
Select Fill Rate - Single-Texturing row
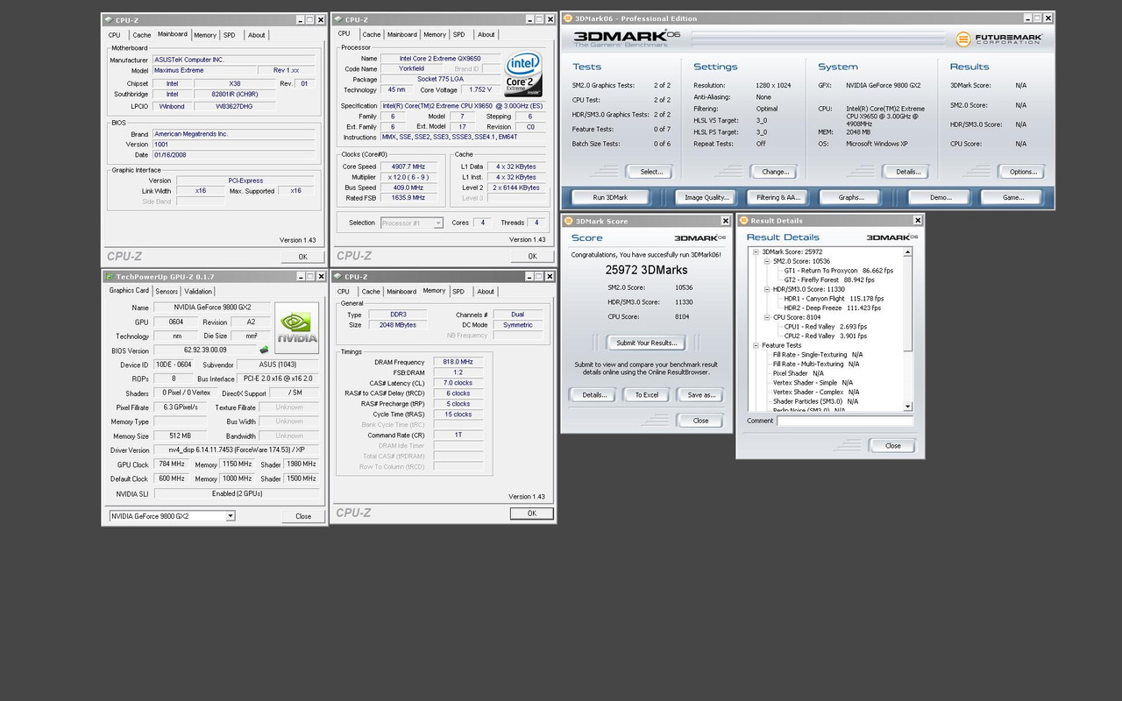point(818,354)
